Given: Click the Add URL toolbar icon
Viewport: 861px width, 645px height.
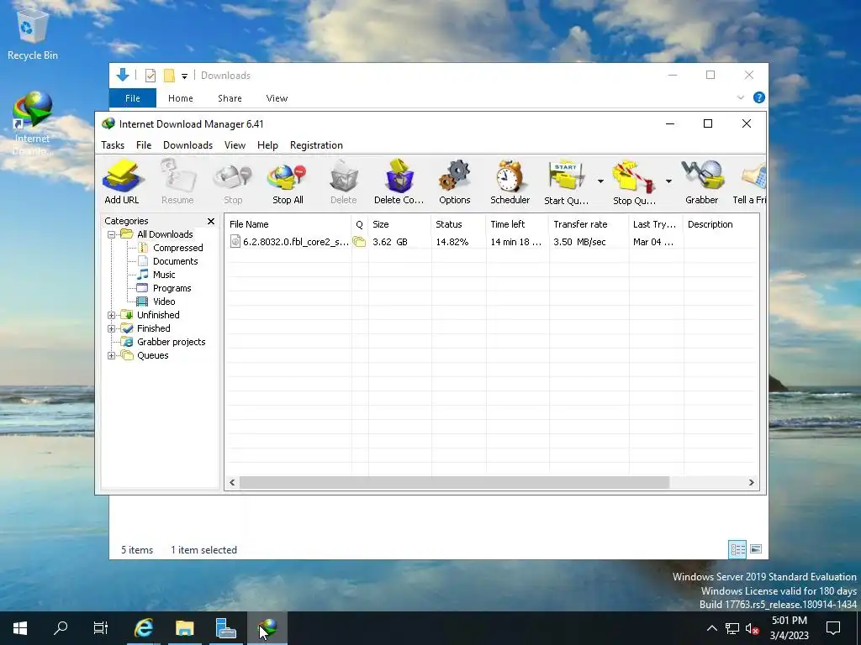Looking at the screenshot, I should (x=121, y=182).
